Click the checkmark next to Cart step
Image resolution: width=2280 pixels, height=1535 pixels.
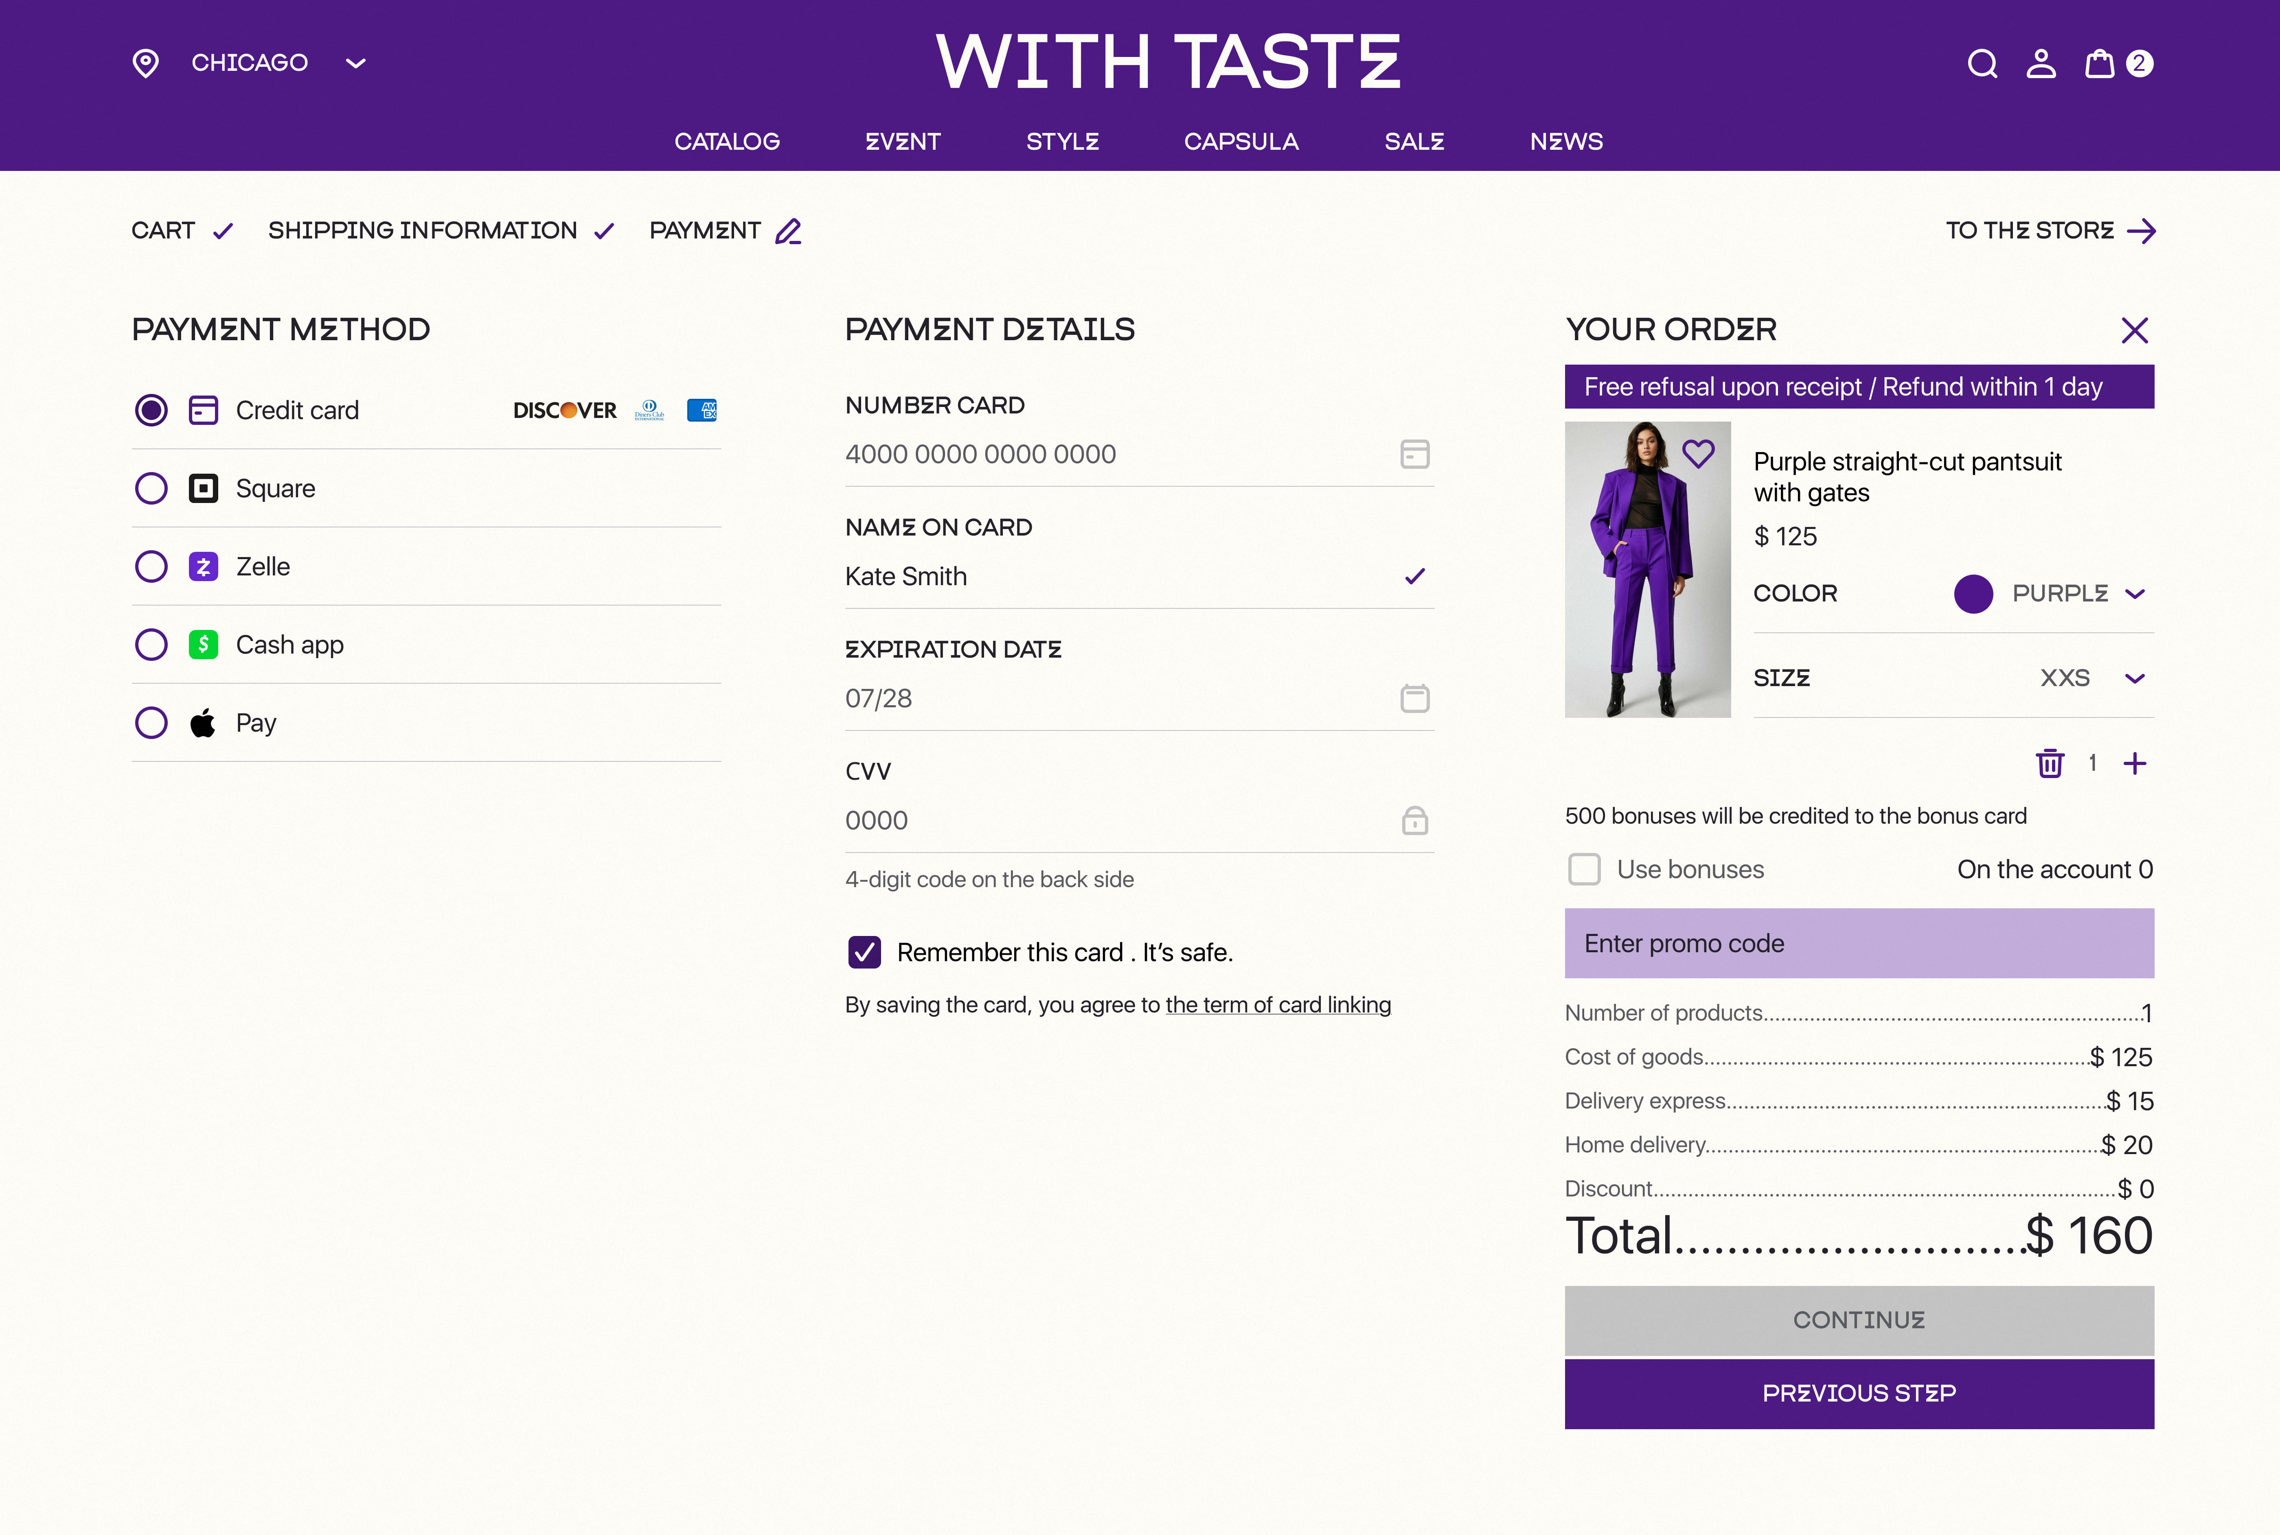click(x=223, y=231)
